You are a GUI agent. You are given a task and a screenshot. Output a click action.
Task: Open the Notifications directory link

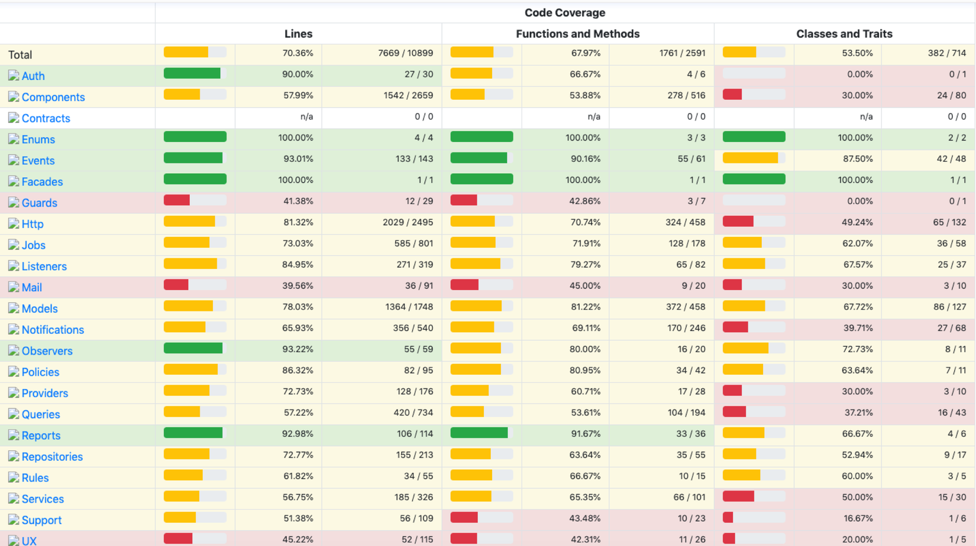click(x=53, y=330)
